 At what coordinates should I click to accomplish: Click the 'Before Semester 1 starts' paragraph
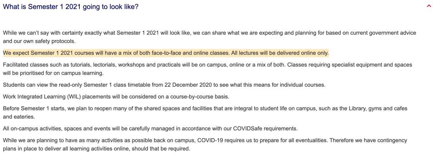click(x=205, y=113)
